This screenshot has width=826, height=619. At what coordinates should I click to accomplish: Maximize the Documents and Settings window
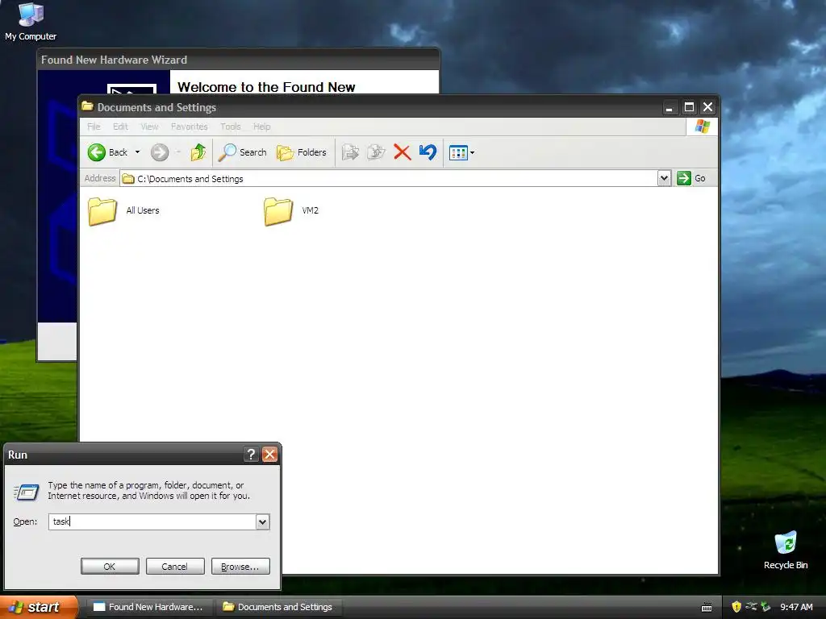[689, 107]
